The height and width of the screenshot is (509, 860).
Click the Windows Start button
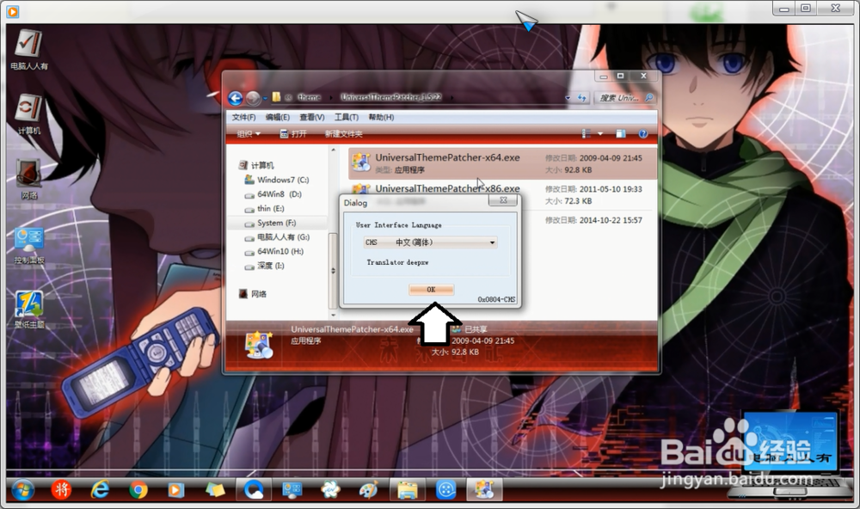22,490
